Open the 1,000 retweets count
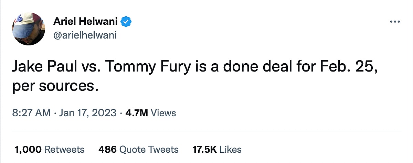413x163 pixels. 28,149
